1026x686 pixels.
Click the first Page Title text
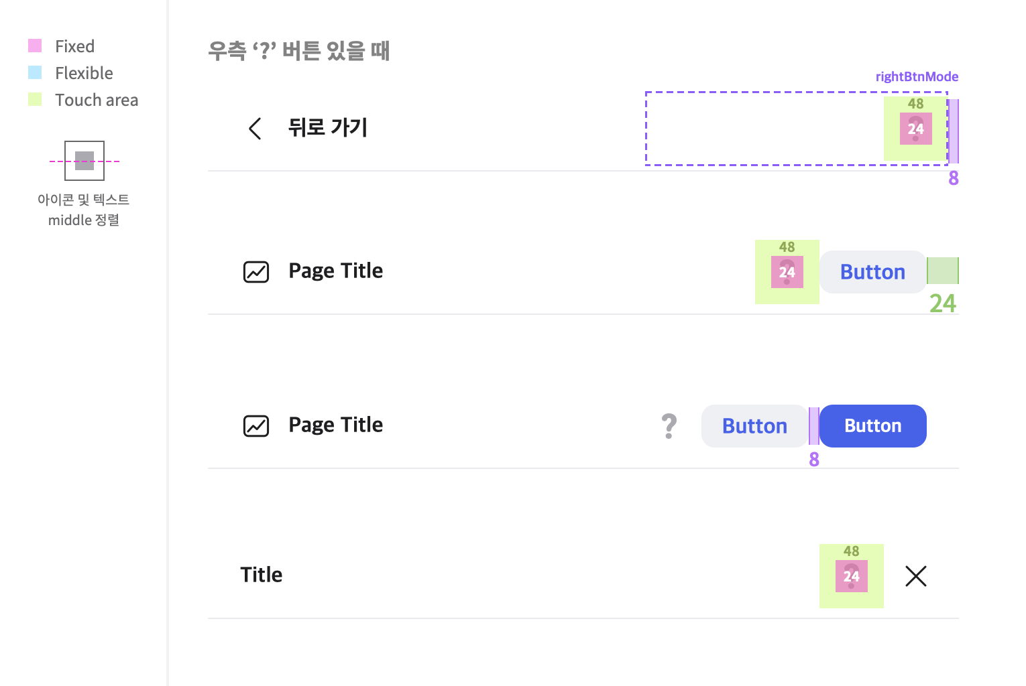[336, 271]
